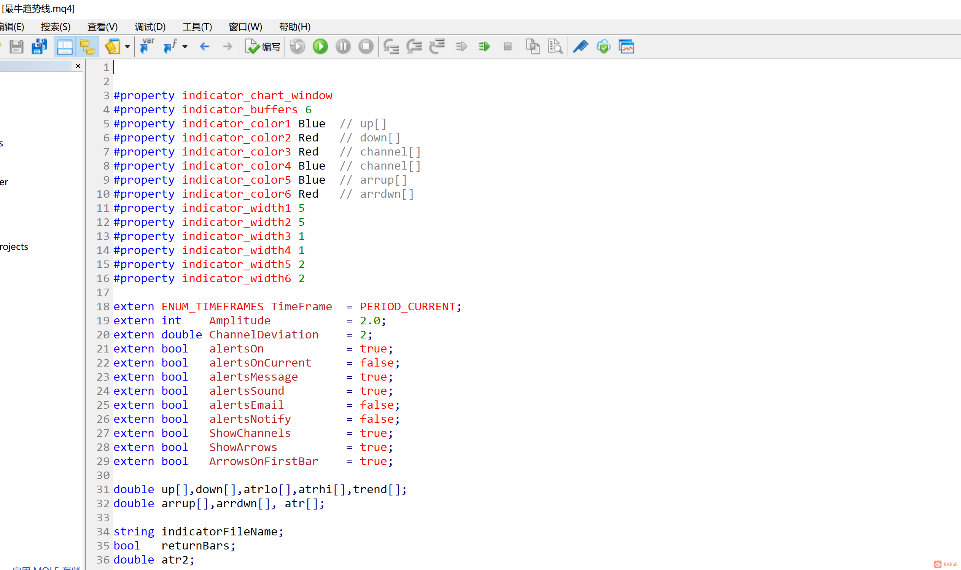Screen dimensions: 961x570
Task: Expand the reference book dropdown arrow
Action: 127,47
